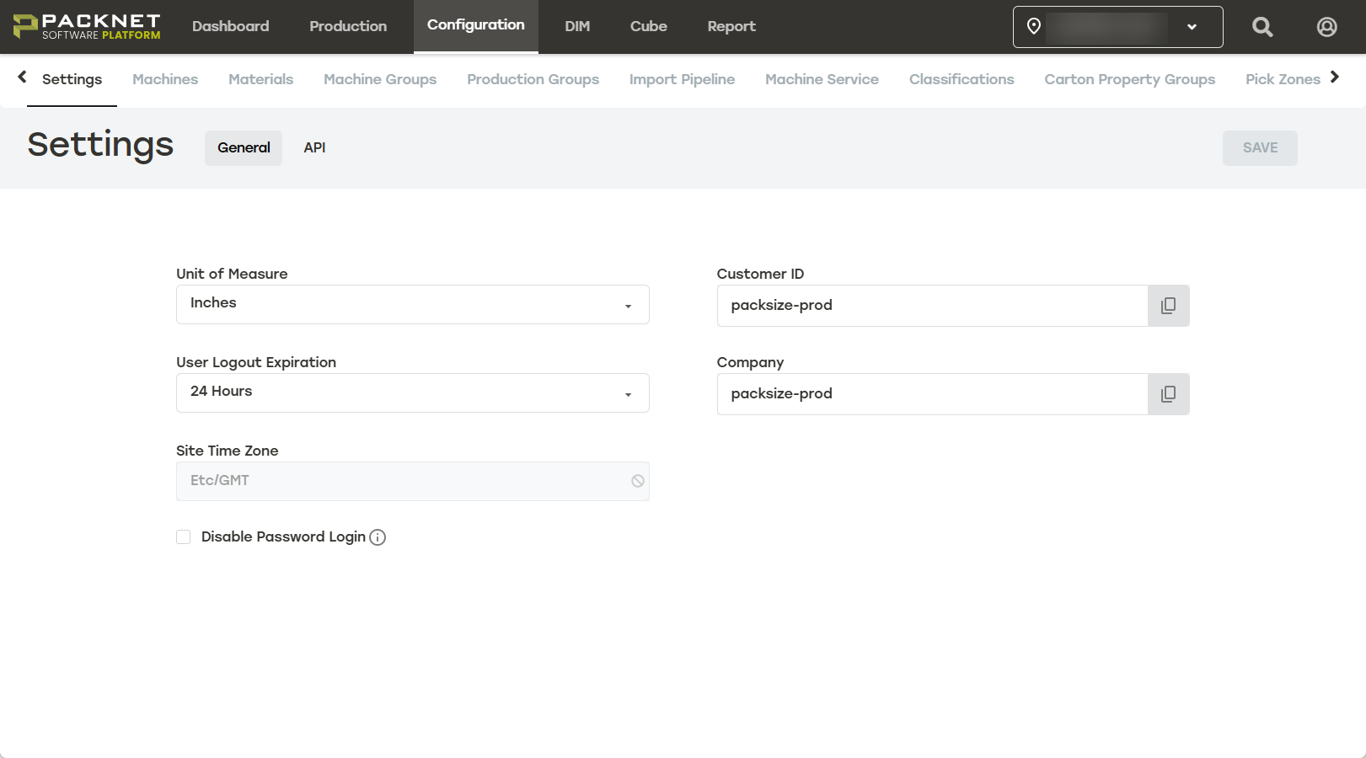The image size is (1366, 758).
Task: Expand the site selector dropdown
Action: pos(1192,26)
